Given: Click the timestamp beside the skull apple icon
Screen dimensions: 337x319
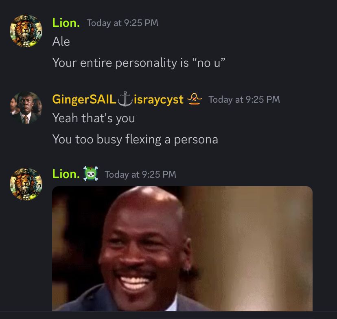Looking at the screenshot, I should click(x=140, y=174).
